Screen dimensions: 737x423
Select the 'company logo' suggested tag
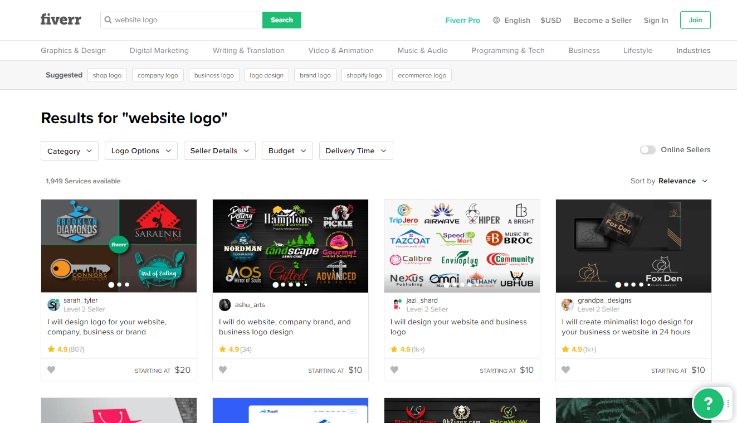pyautogui.click(x=158, y=75)
